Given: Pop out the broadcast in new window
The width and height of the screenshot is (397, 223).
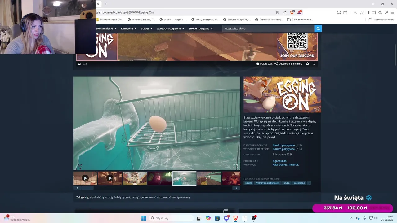Looking at the screenshot, I should [314, 64].
